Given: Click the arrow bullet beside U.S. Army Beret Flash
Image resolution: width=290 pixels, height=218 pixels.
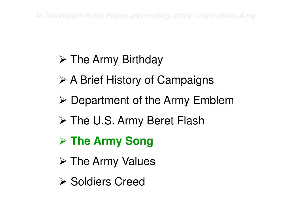Looking at the screenshot, I should click(x=63, y=121).
